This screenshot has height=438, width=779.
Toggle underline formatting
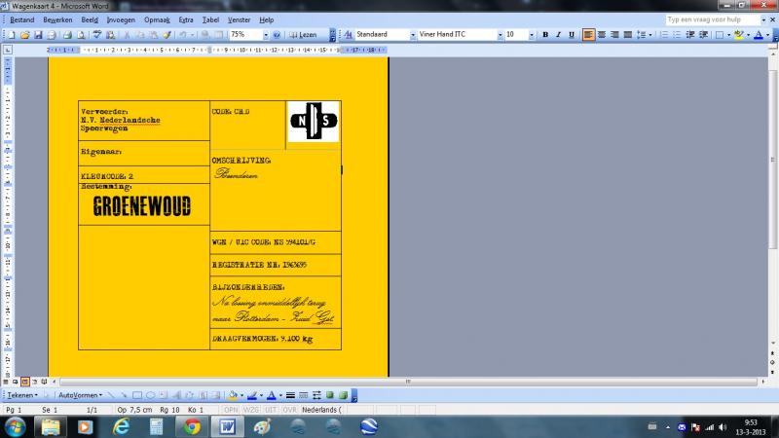tap(572, 35)
